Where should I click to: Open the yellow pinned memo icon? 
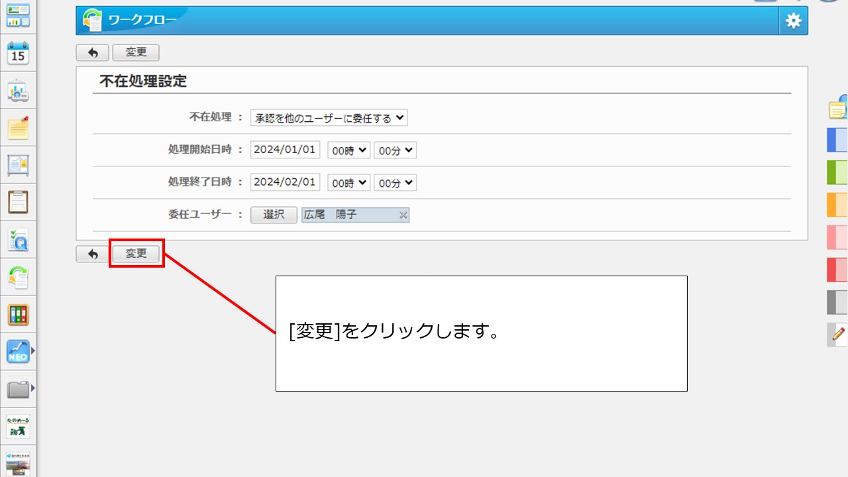[18, 128]
